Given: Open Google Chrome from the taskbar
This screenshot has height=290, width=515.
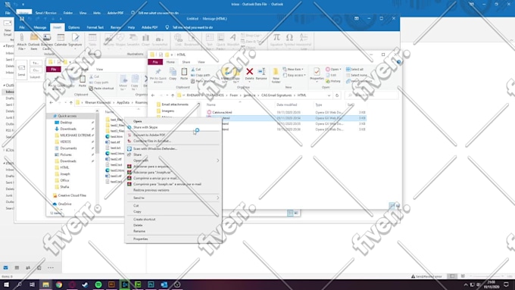Looking at the screenshot, I should 59,285.
